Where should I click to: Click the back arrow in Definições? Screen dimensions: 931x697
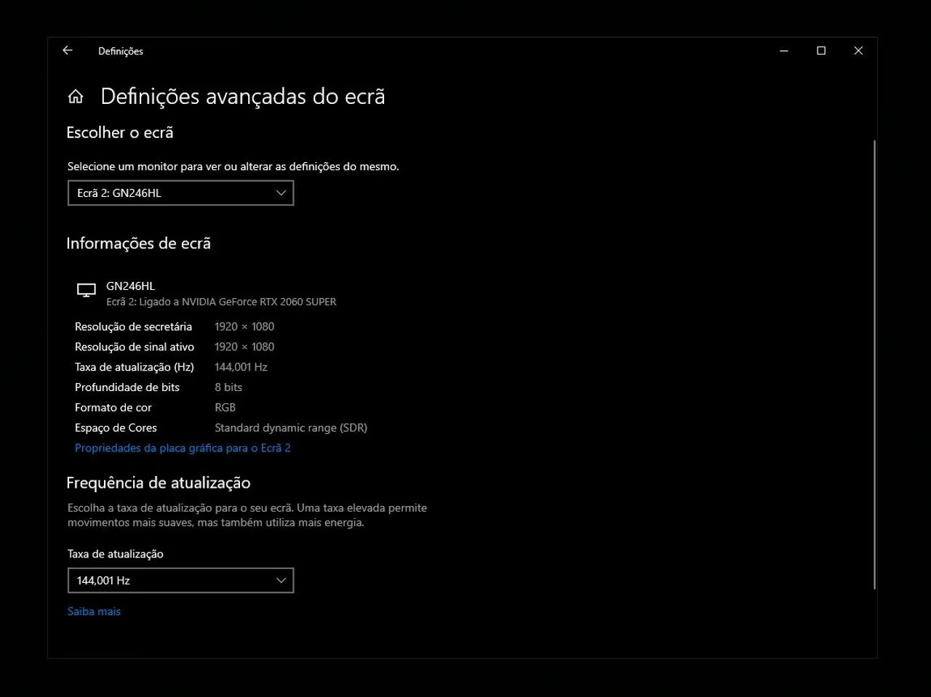67,50
